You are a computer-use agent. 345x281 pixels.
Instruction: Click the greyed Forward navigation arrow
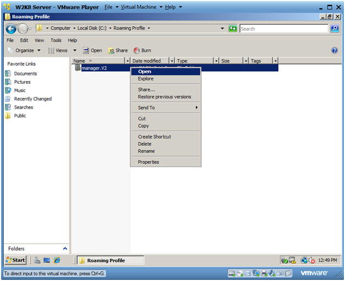(x=23, y=28)
